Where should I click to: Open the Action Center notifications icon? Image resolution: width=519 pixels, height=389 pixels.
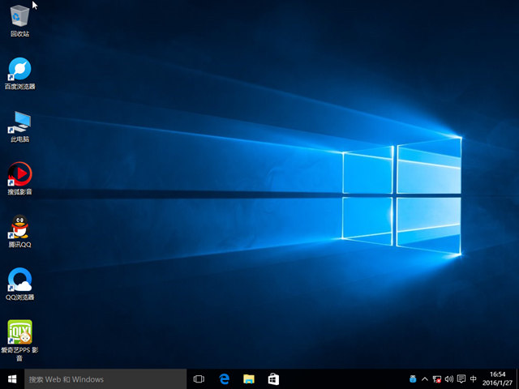coord(461,378)
